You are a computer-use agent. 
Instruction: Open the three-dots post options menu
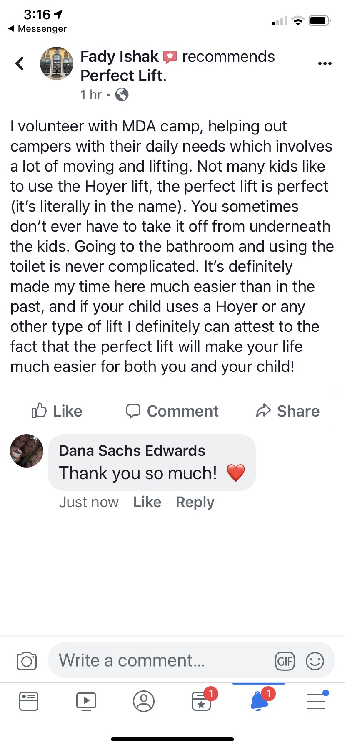coord(325,63)
